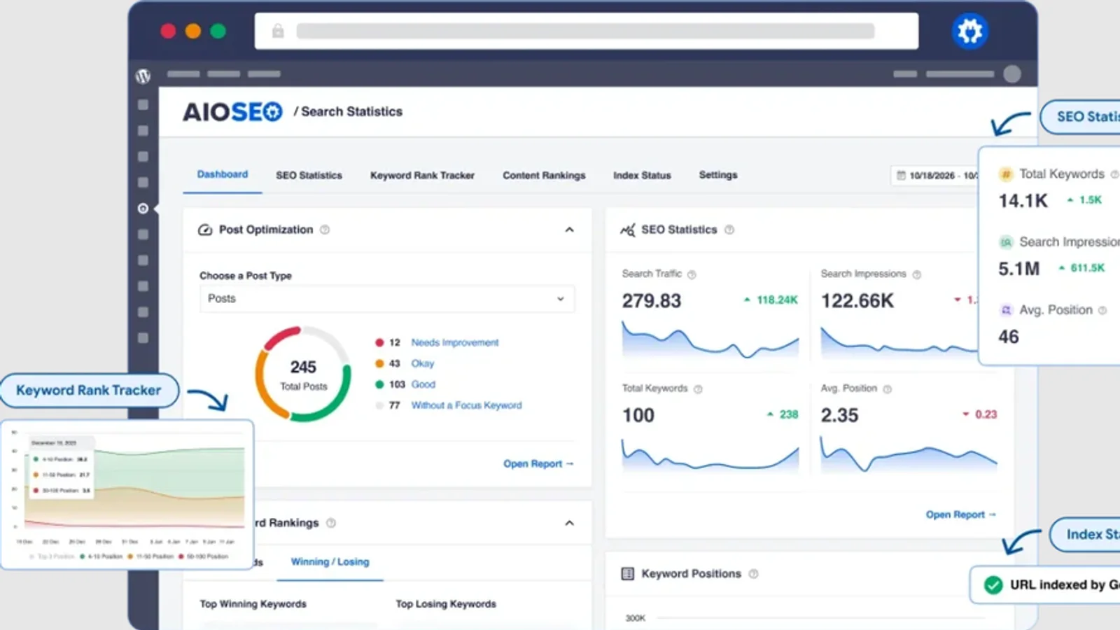Image resolution: width=1120 pixels, height=630 pixels.
Task: Click the Search Traffic value "279.83"
Action: coord(652,301)
